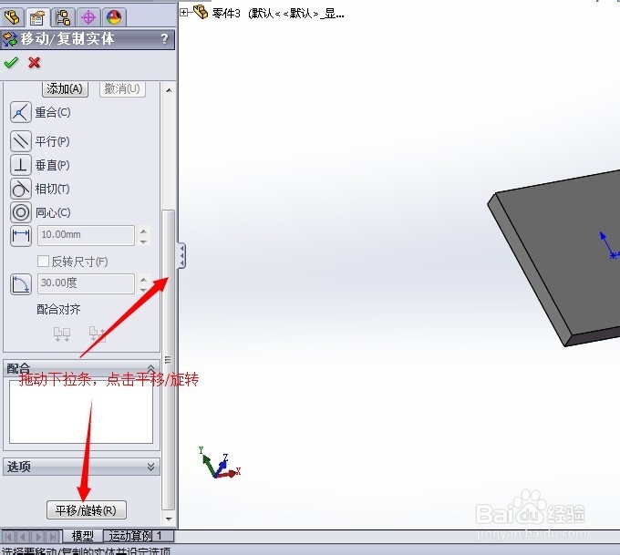Click the anti-aligned mate alignment icon
620x555 pixels.
pyautogui.click(x=98, y=334)
